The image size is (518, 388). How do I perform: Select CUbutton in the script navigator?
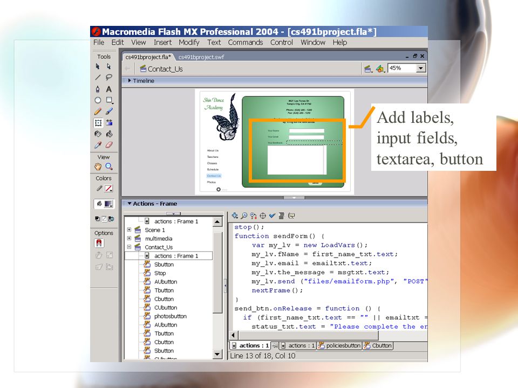166,308
